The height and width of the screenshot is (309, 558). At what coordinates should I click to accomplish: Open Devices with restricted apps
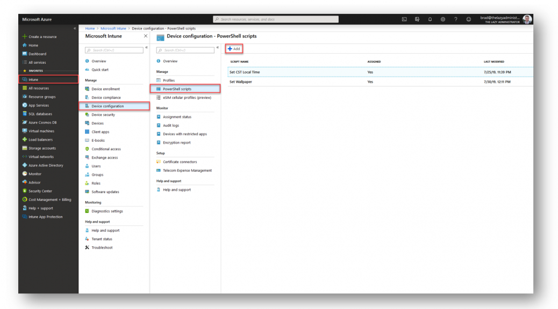pos(185,134)
